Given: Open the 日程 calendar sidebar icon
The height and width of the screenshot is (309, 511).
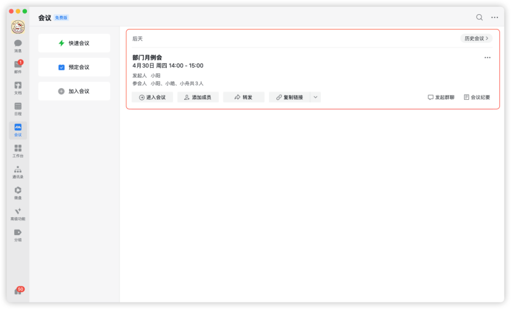Looking at the screenshot, I should point(18,109).
